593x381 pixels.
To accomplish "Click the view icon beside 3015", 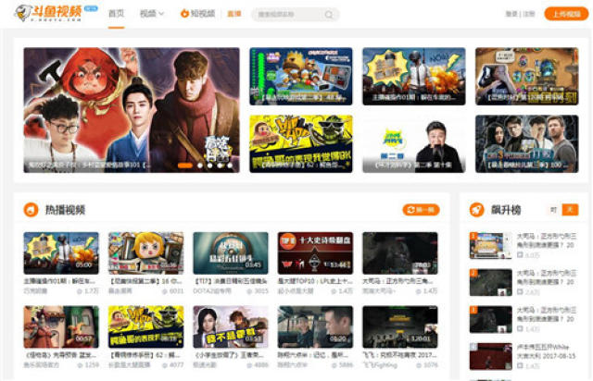I will tap(249, 291).
